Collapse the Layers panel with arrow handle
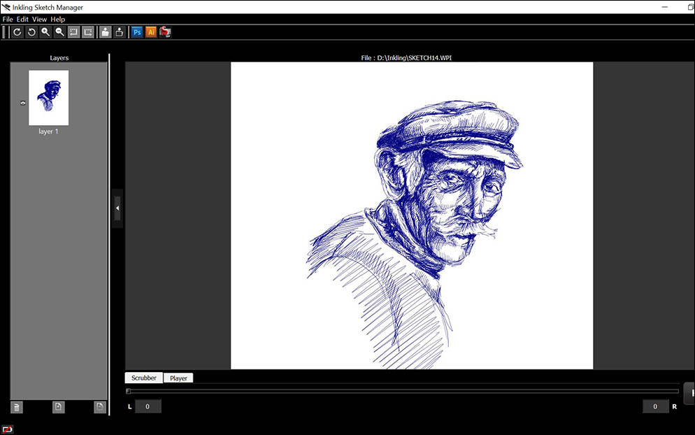 pos(117,208)
